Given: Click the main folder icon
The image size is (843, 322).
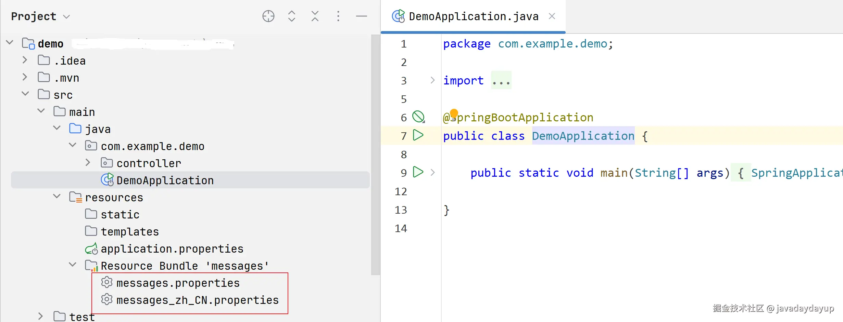Looking at the screenshot, I should click(x=60, y=111).
